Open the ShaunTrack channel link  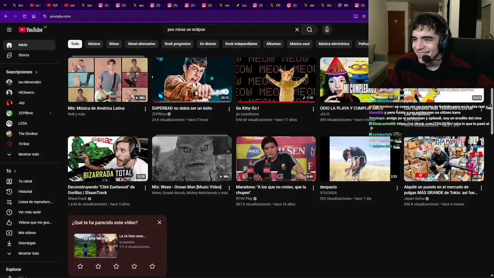pyautogui.click(x=77, y=198)
